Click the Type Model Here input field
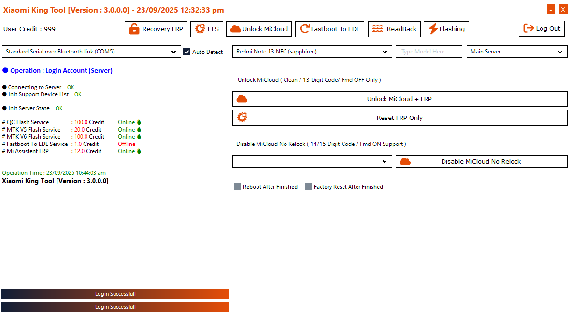The image size is (571, 317). pos(428,52)
